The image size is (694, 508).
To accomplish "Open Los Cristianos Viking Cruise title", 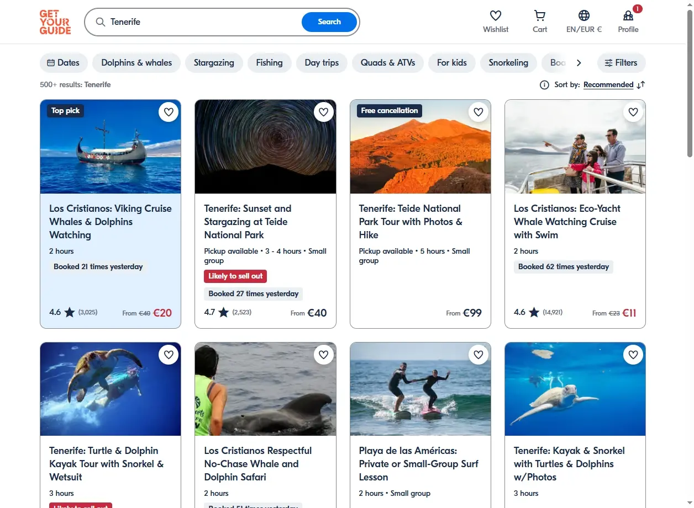I will point(111,222).
